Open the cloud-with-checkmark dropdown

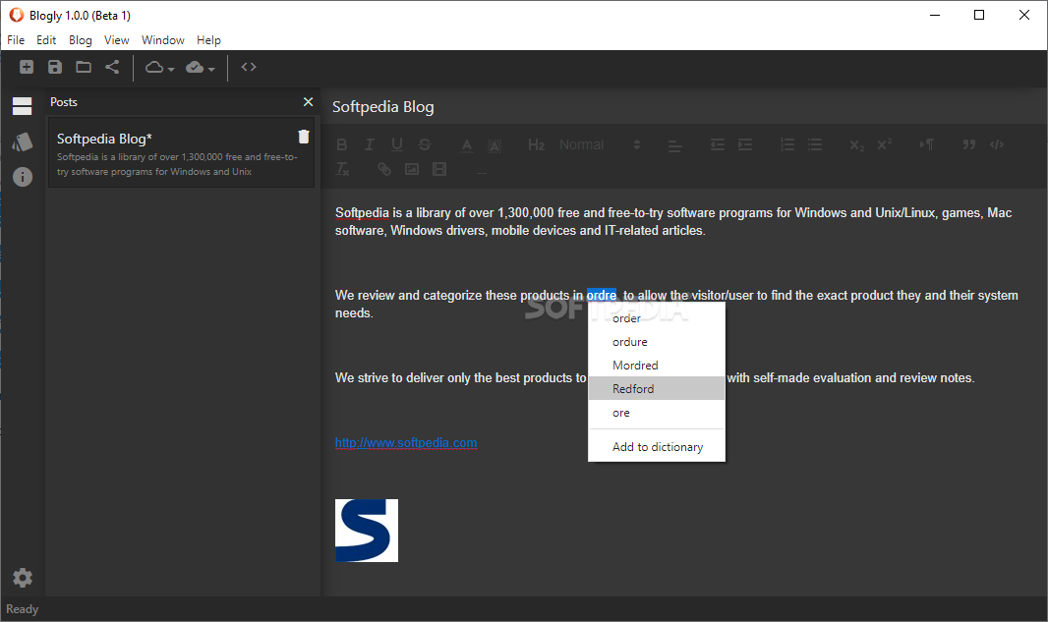tap(201, 68)
